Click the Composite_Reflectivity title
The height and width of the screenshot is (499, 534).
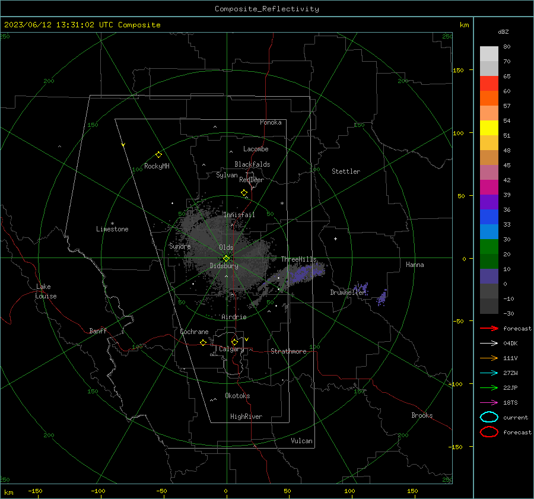(267, 9)
